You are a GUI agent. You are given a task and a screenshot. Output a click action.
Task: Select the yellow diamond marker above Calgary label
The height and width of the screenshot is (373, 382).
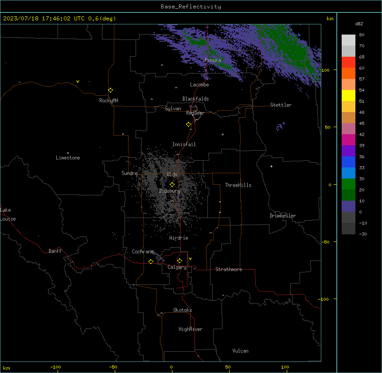pyautogui.click(x=179, y=261)
